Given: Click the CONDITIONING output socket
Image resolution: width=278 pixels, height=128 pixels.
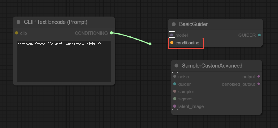Looking at the screenshot, I should coord(111,33).
